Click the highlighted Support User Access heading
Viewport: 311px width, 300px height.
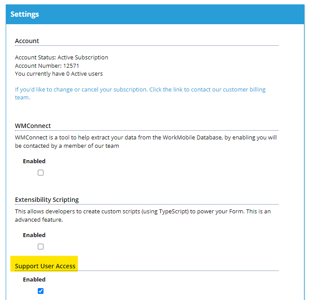(x=45, y=266)
